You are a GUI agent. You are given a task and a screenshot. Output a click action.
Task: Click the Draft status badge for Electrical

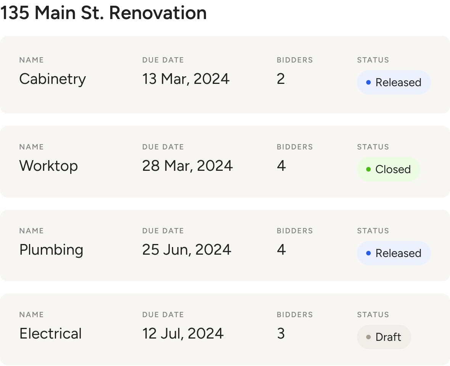pyautogui.click(x=384, y=337)
